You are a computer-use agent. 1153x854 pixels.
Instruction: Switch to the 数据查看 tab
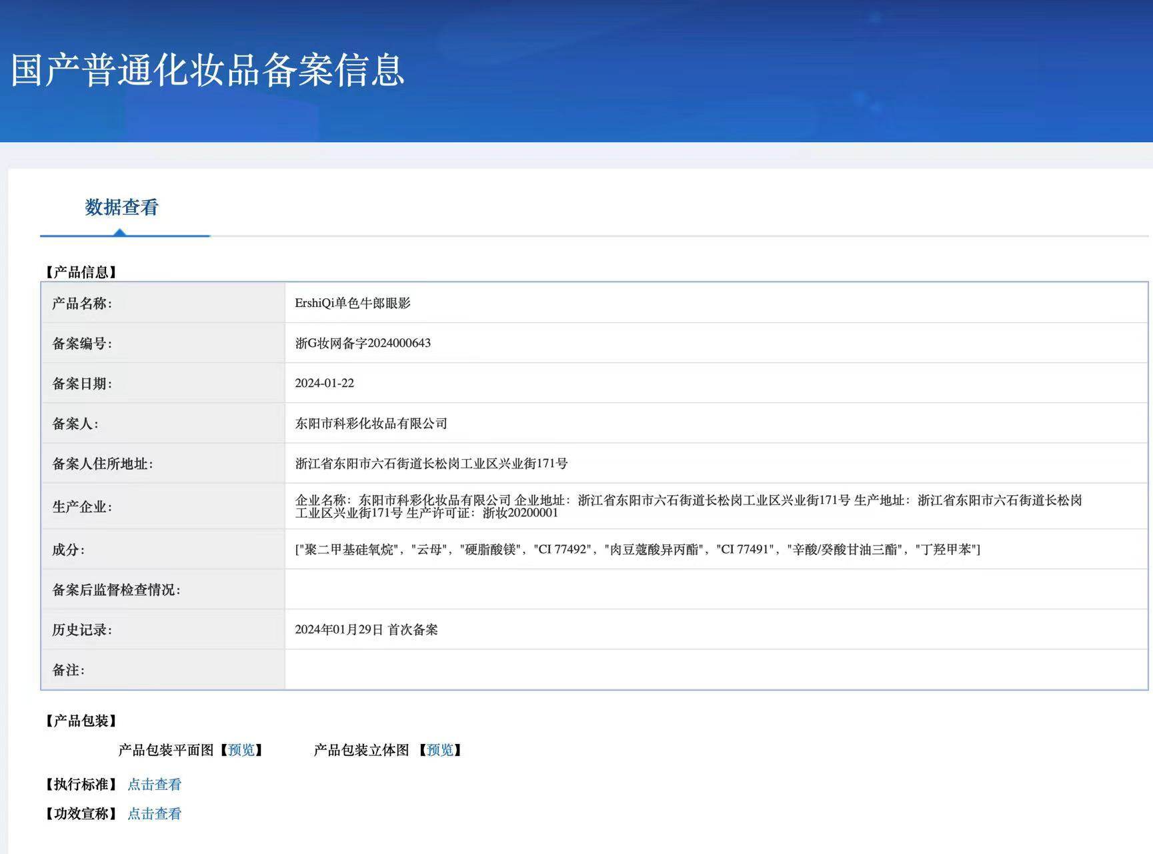121,207
